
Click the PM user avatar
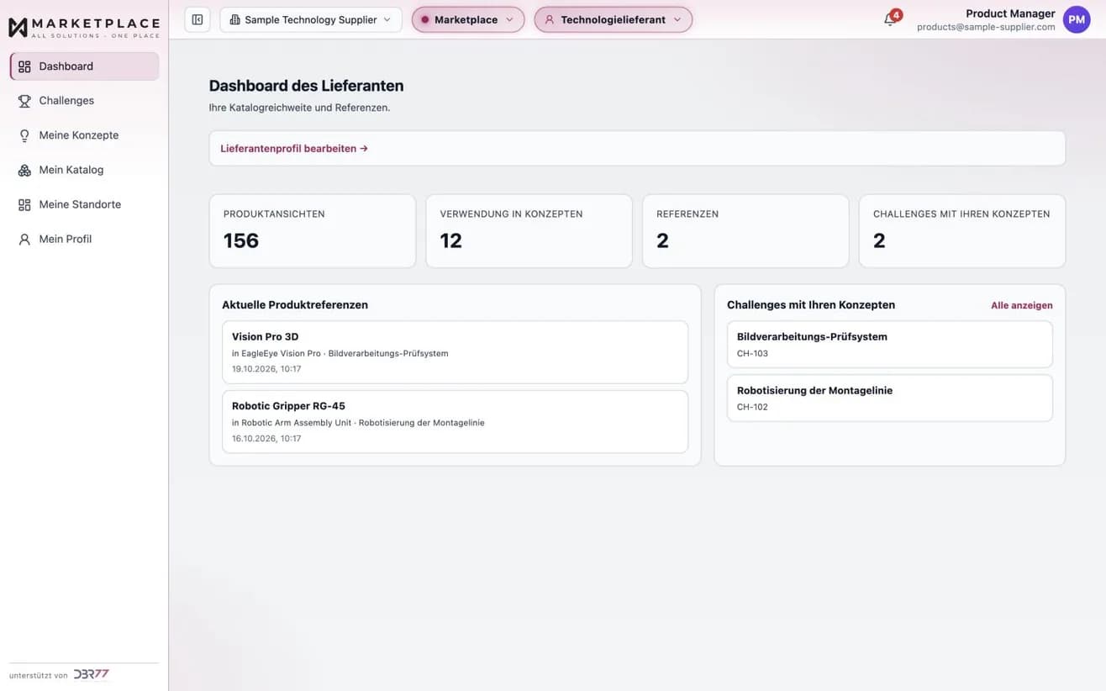pyautogui.click(x=1077, y=19)
